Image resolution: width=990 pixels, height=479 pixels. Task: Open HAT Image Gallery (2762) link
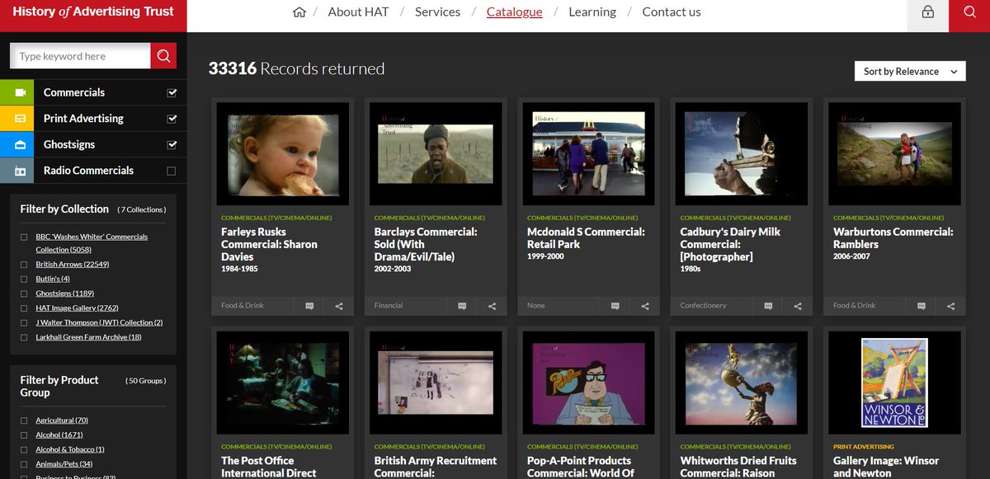[x=77, y=308]
